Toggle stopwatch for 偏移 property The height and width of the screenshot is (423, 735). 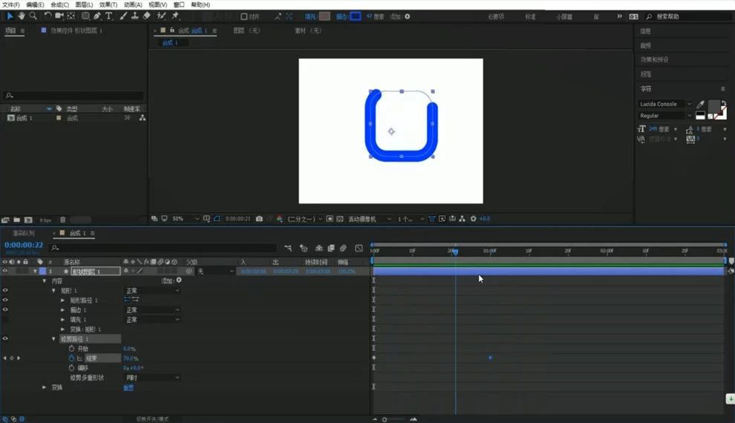click(71, 368)
